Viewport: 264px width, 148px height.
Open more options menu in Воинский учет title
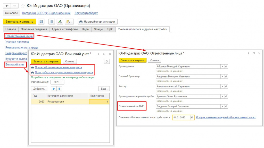[98, 54]
